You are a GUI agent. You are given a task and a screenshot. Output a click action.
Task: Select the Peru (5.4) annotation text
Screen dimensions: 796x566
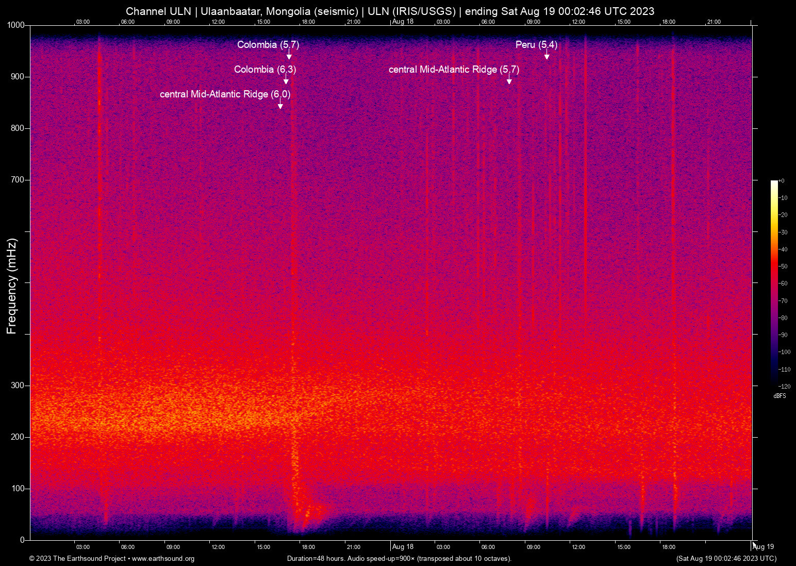[x=536, y=45]
